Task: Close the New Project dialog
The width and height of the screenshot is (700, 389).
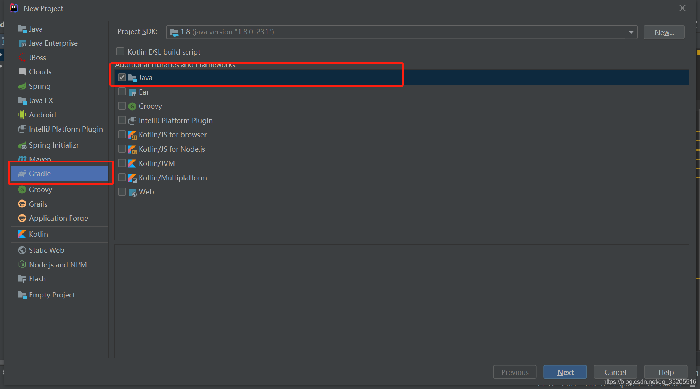Action: (682, 8)
